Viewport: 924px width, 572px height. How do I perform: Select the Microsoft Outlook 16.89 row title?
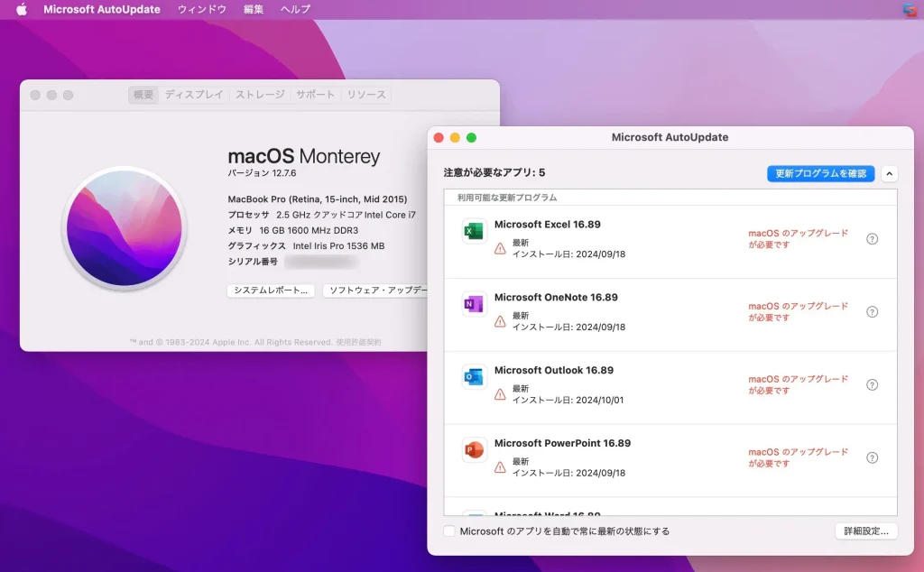[554, 371]
